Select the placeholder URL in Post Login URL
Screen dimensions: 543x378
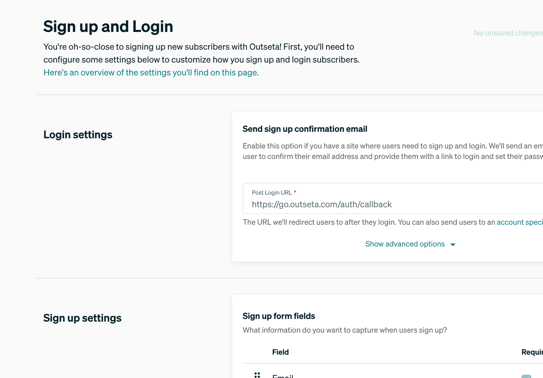[x=321, y=204]
